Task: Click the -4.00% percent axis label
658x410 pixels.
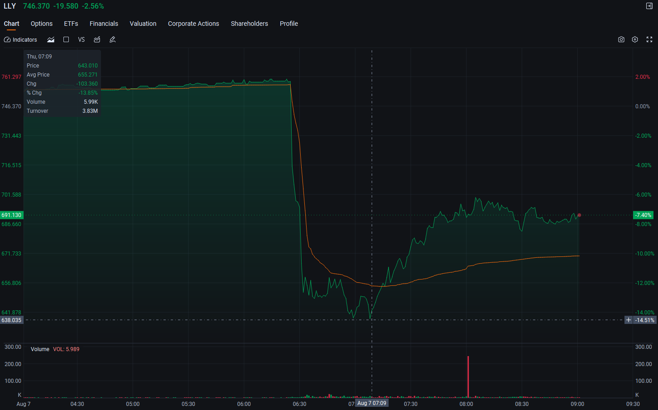Action: coord(643,165)
